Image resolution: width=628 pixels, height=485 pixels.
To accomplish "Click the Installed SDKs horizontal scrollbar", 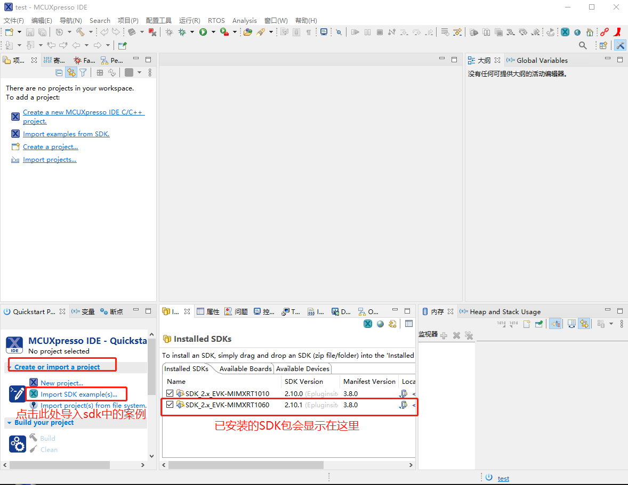I will point(246,465).
